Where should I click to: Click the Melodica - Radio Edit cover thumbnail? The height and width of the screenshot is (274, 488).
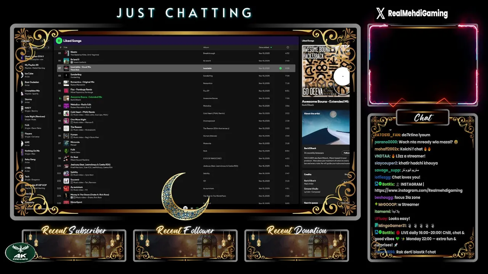[x=66, y=106]
